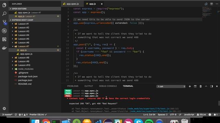The height and width of the screenshot is (123, 220).
Task: Open the package.json file
Action: coord(35,80)
